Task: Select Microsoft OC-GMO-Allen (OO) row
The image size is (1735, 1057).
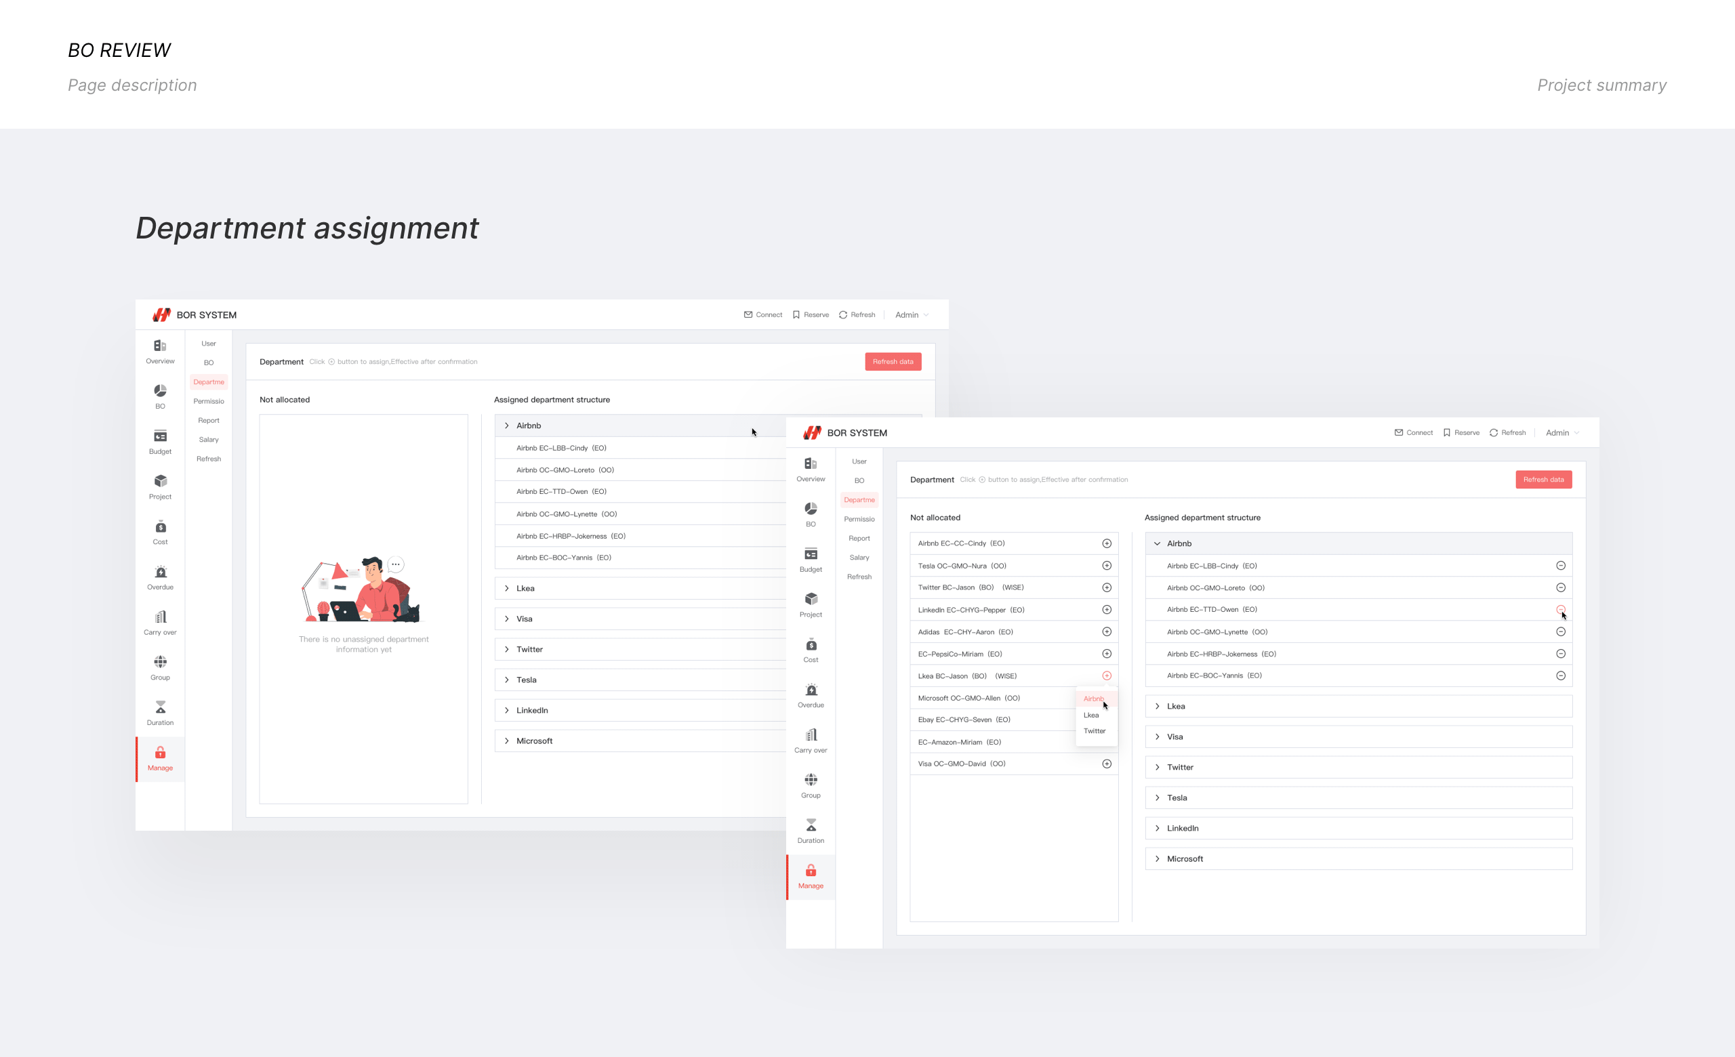Action: point(1013,698)
